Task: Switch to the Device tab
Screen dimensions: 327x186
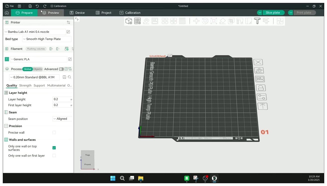Action: point(77,13)
